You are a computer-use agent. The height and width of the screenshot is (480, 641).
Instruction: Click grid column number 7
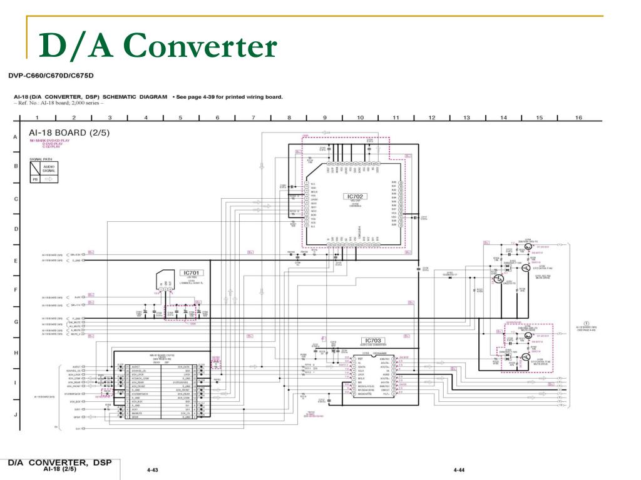coord(253,117)
